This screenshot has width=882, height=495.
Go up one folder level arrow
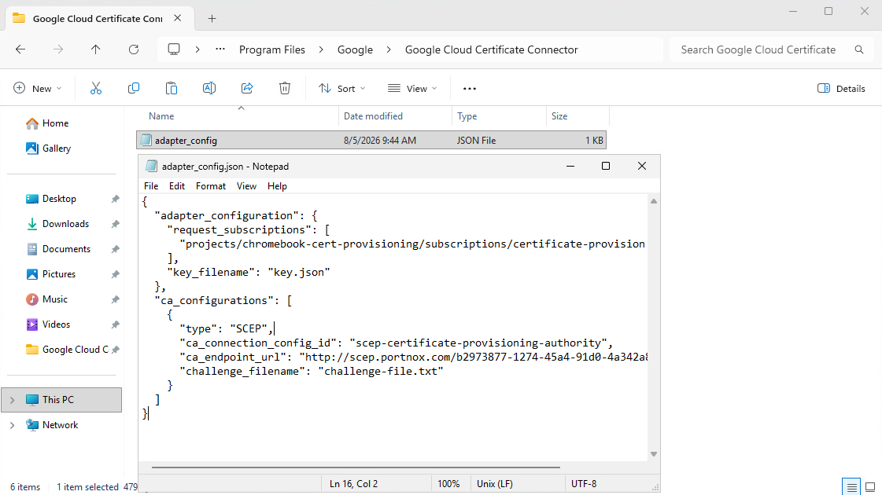coord(96,49)
